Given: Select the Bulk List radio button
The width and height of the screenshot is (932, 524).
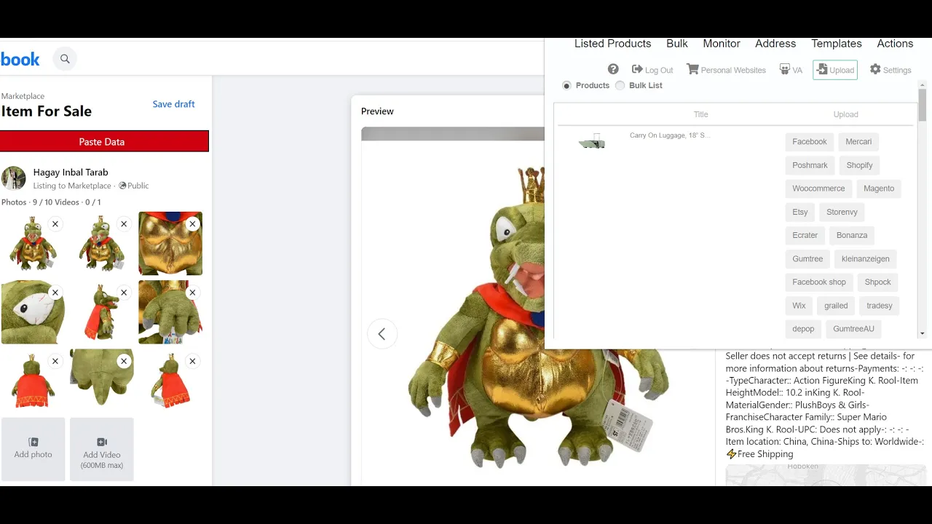Looking at the screenshot, I should [x=620, y=85].
